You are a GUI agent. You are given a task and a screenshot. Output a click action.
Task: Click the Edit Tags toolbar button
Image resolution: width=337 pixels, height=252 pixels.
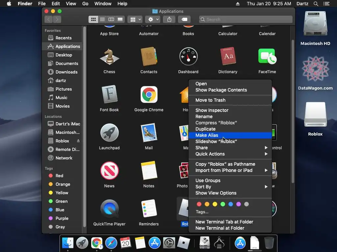tap(184, 19)
